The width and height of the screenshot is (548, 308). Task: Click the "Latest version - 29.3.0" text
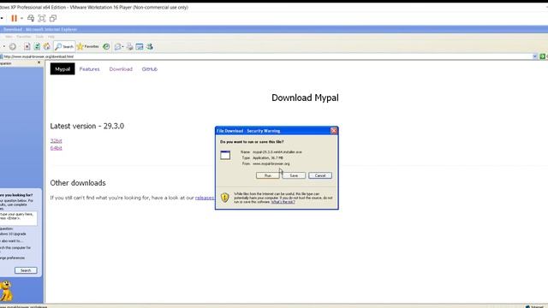coord(87,126)
